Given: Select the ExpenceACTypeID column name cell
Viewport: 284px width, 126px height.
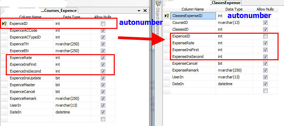Looking at the screenshot, I should (31, 37).
